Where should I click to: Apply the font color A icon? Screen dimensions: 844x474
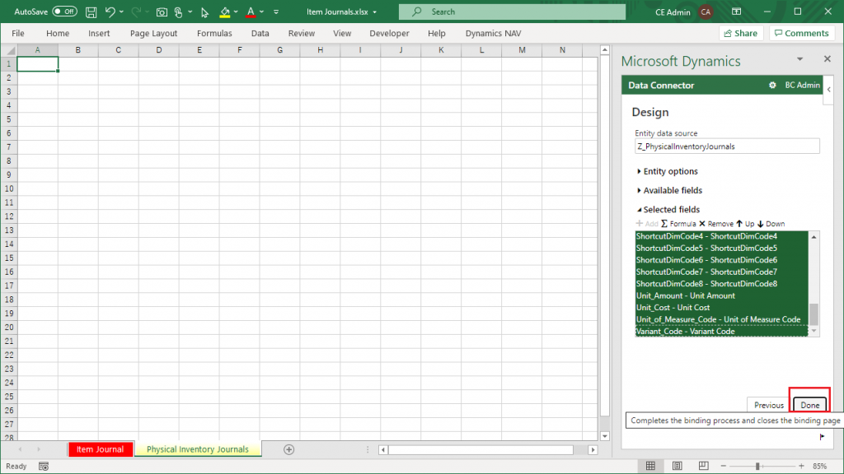click(x=251, y=12)
